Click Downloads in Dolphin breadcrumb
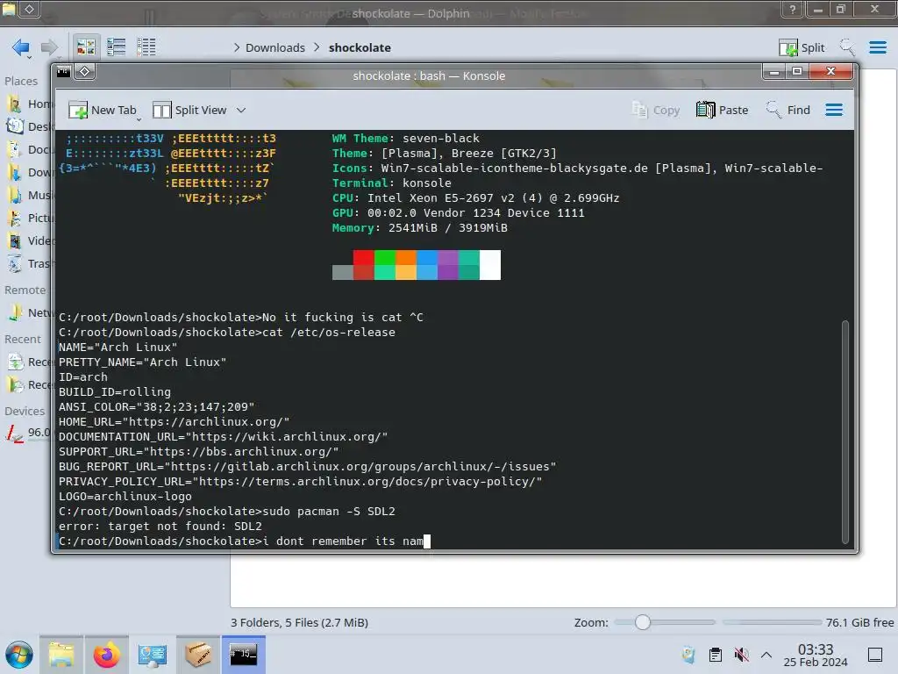The image size is (898, 674). (274, 47)
